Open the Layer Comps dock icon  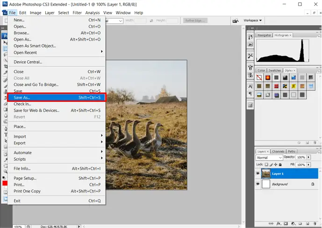(250, 105)
